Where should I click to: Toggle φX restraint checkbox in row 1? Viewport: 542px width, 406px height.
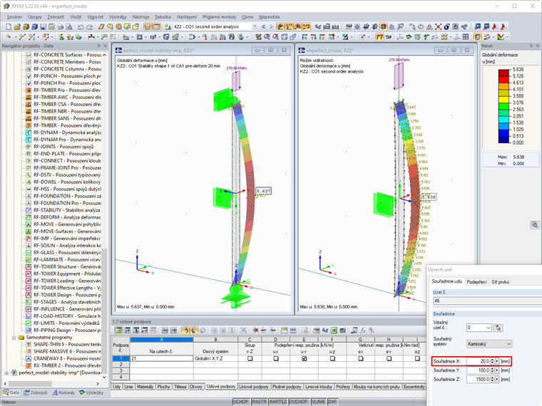(361, 359)
